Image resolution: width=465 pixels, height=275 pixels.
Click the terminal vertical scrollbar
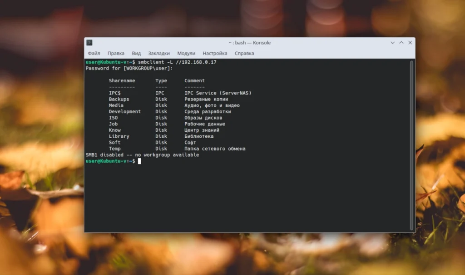411,145
